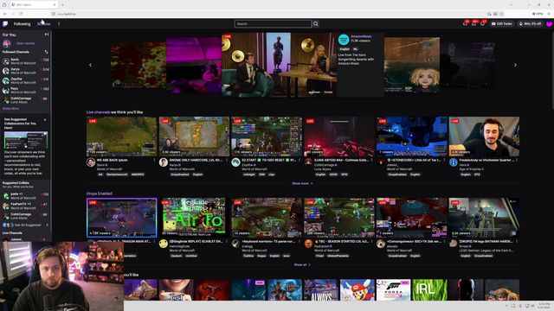Open options for LUNA ABYSS stream
The image size is (554, 311).
(x=371, y=160)
